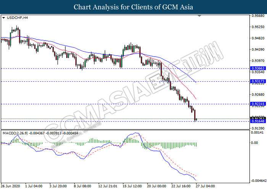Select the 0.91648 price level label
267x190 pixels.
pos(258,121)
